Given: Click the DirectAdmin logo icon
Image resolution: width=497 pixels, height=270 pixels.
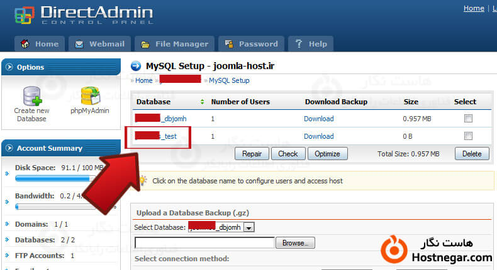Looking at the screenshot, I should tap(25, 15).
